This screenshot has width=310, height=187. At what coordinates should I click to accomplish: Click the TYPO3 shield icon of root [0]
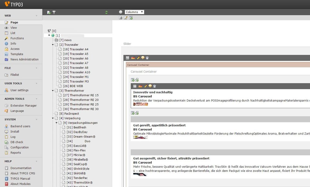coord(49,31)
